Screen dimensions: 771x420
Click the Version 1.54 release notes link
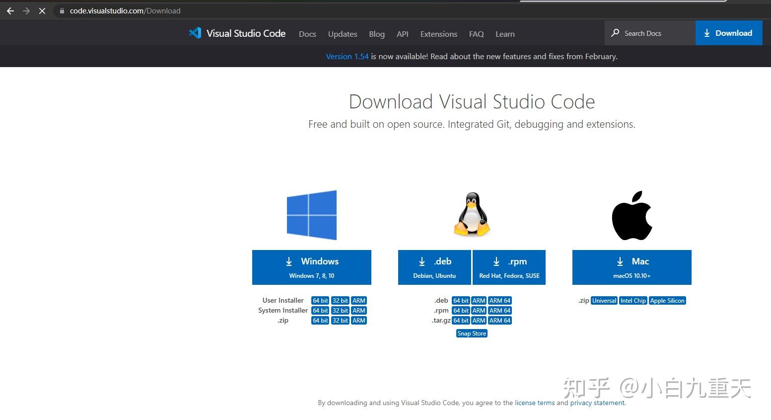347,56
